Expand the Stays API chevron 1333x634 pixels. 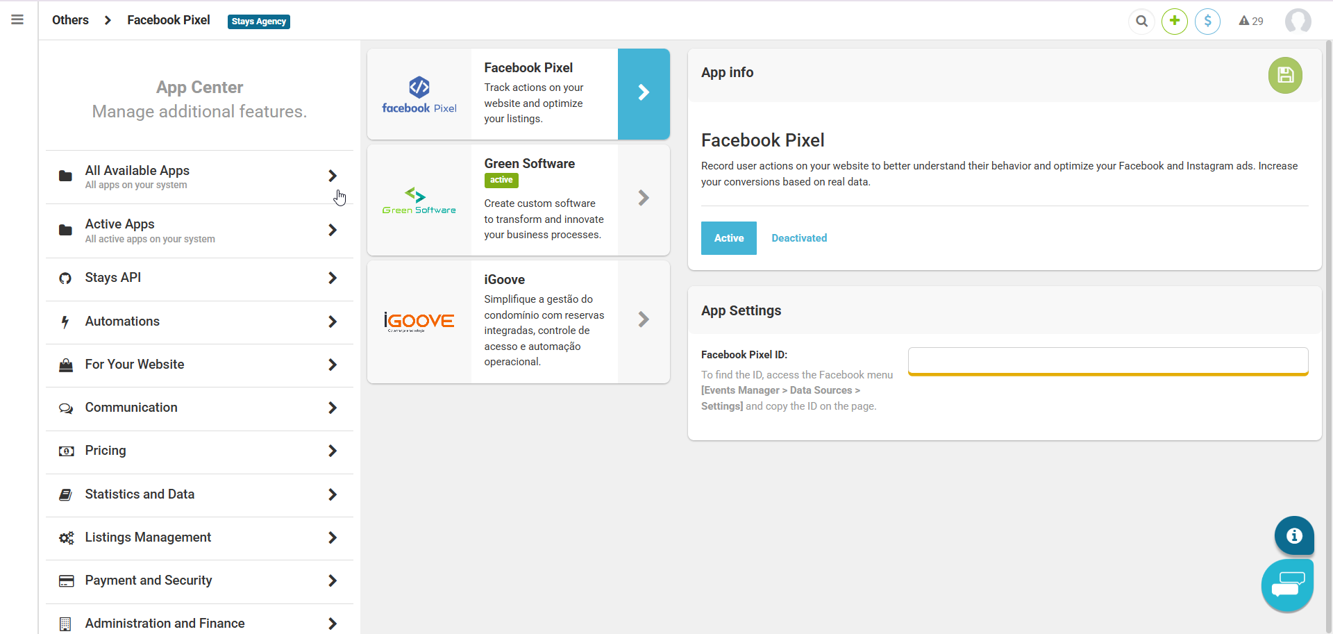pos(333,278)
